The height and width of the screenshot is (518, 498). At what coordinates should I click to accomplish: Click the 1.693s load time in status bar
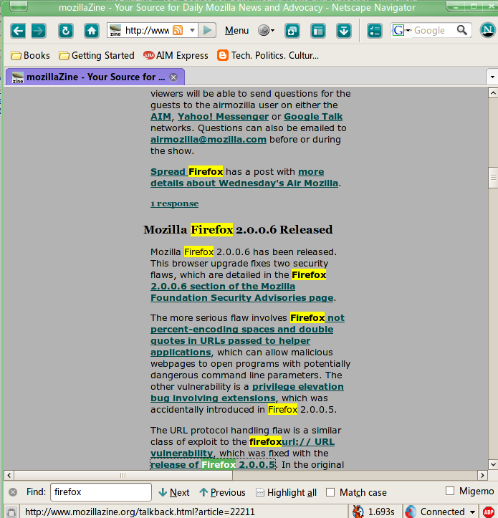pyautogui.click(x=381, y=512)
